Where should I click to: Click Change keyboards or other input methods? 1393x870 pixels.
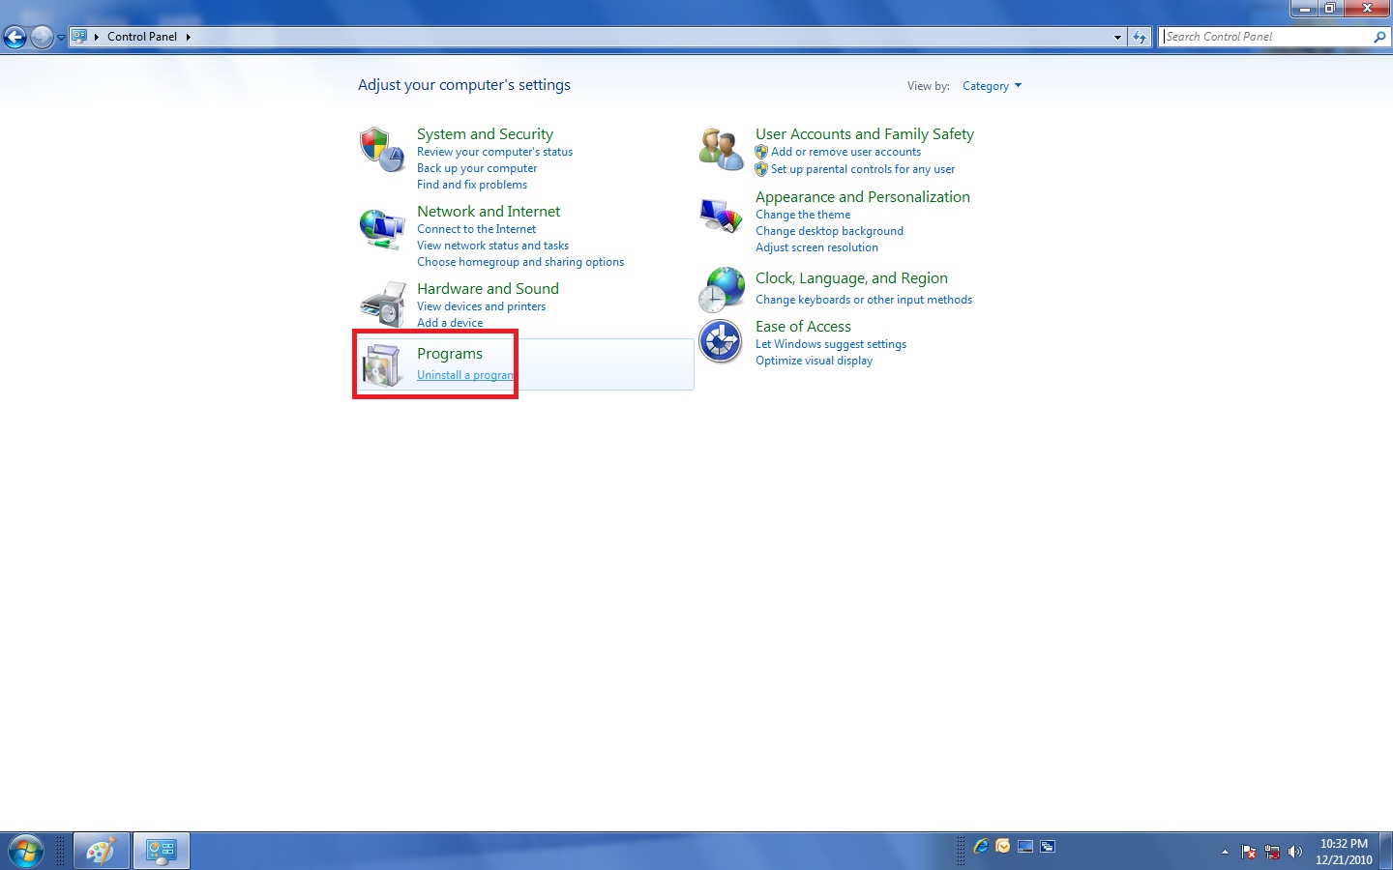[x=864, y=300]
